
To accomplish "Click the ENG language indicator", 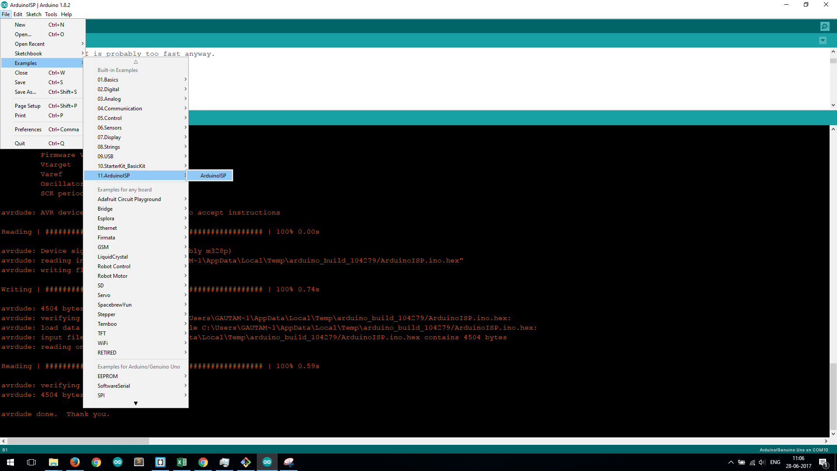I will pos(775,462).
